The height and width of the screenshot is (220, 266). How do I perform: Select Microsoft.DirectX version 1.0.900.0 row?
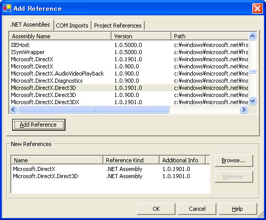tap(129, 66)
